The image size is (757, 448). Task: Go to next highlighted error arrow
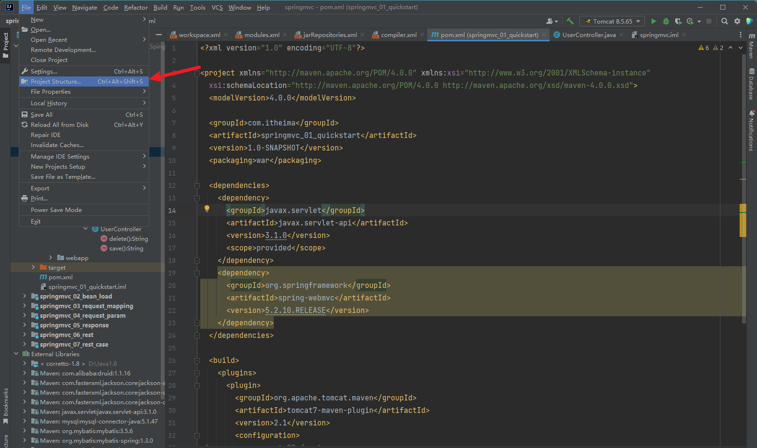[x=741, y=48]
